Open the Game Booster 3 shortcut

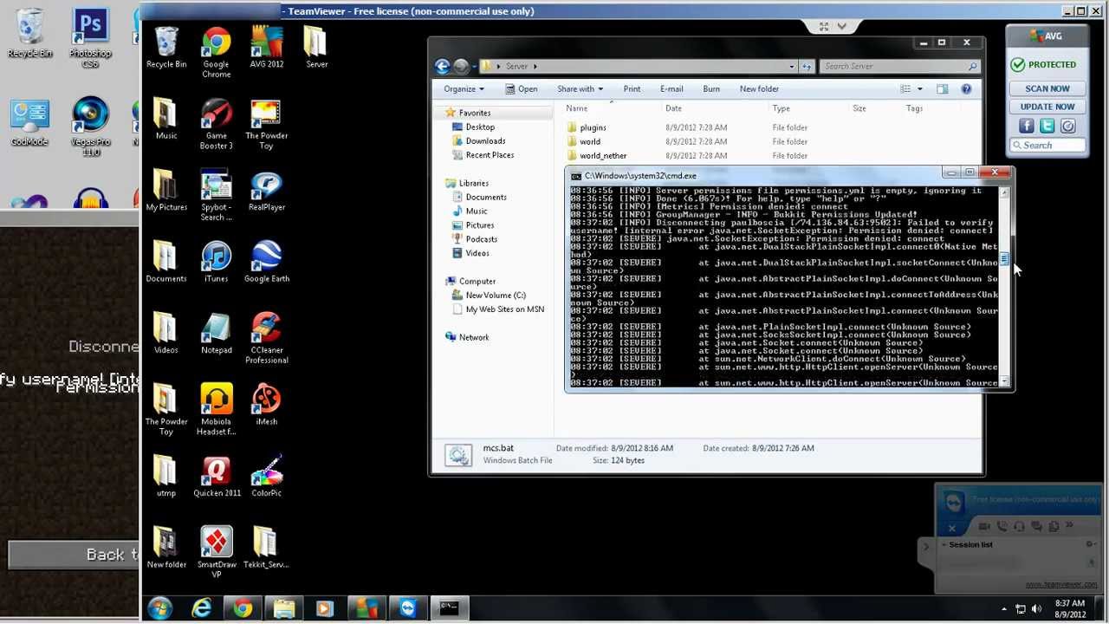pyautogui.click(x=216, y=124)
